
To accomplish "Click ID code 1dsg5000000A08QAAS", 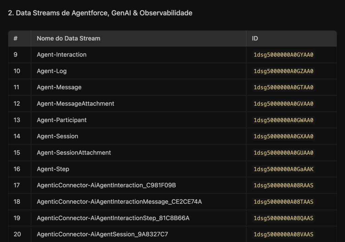I will click(283, 218).
